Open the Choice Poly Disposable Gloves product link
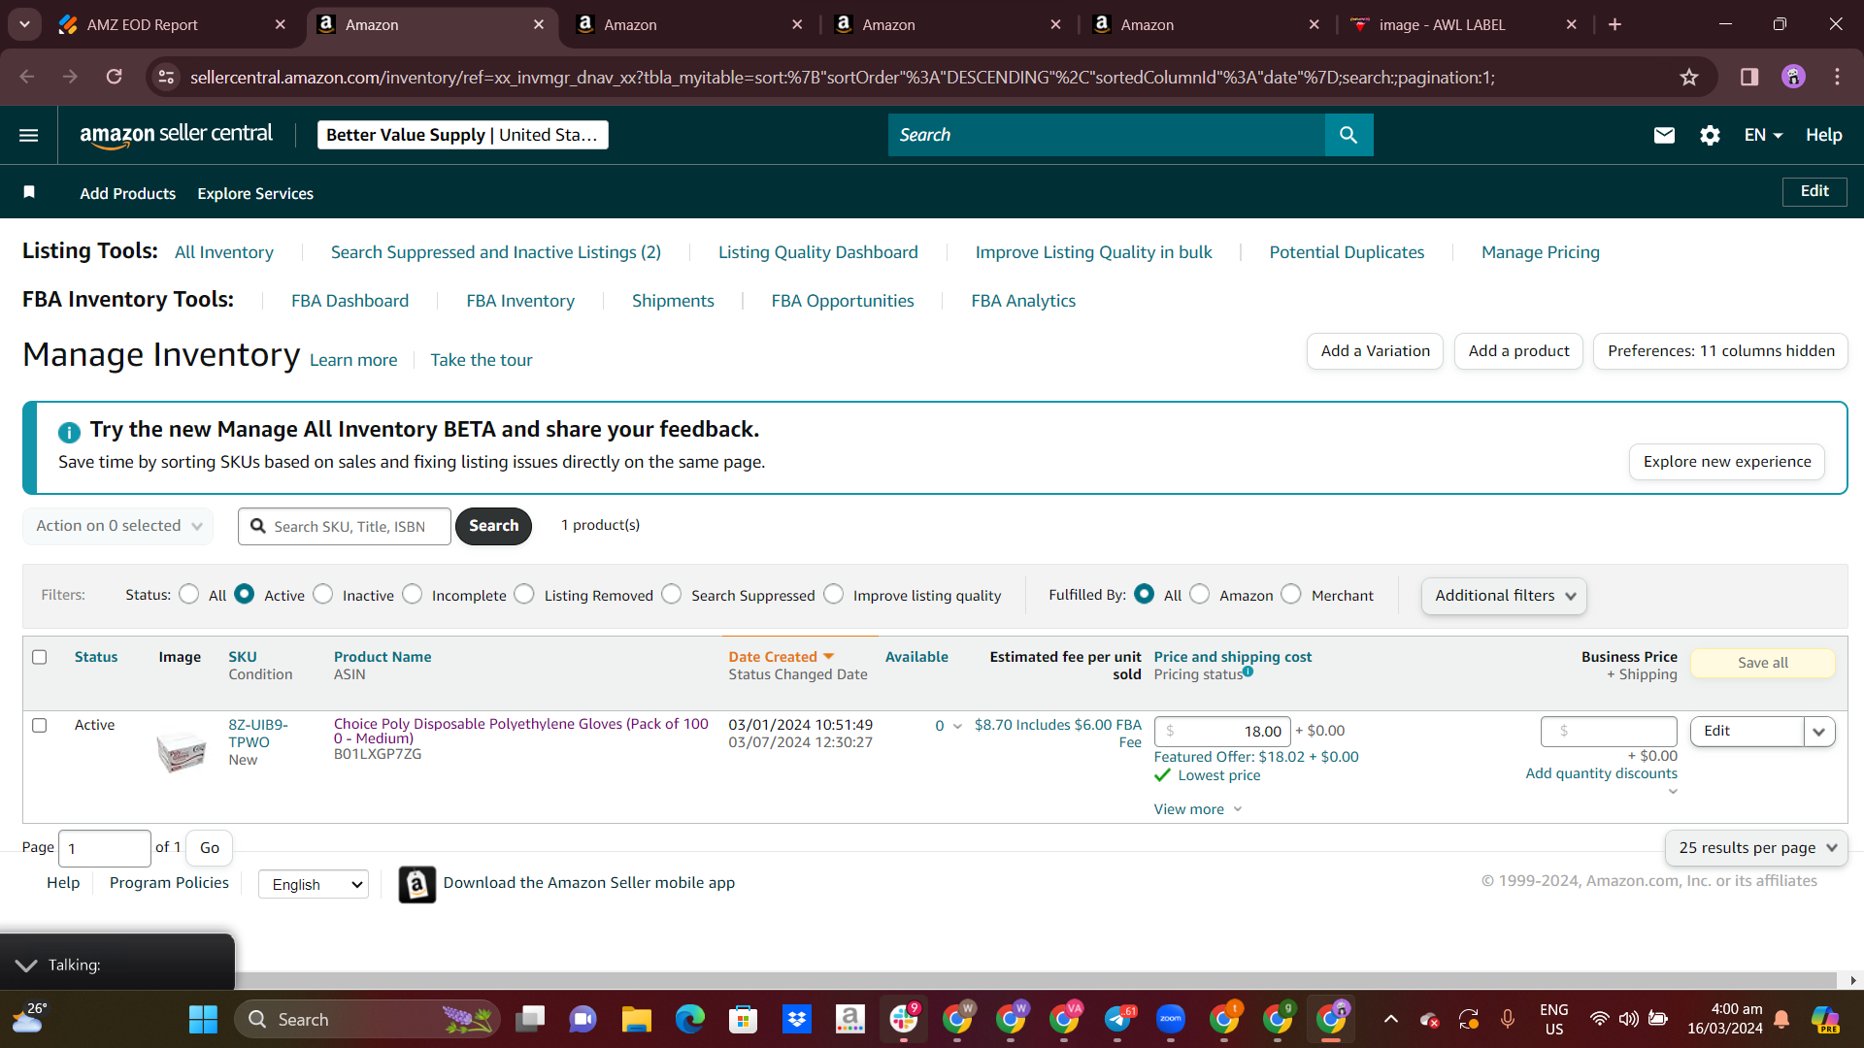1864x1048 pixels. coord(521,732)
